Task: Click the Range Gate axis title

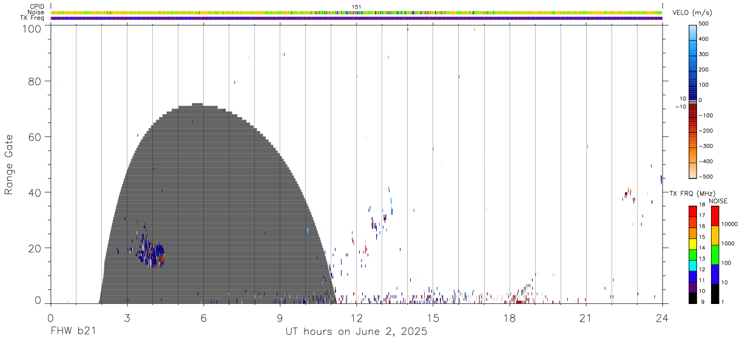Action: click(x=9, y=164)
